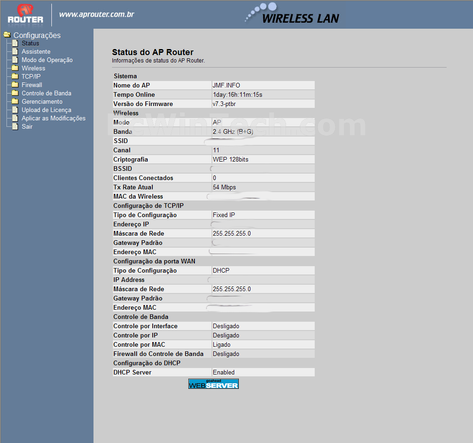Click the TCP/IP folder icon
Viewport: 473px width, 443px height.
pos(15,76)
